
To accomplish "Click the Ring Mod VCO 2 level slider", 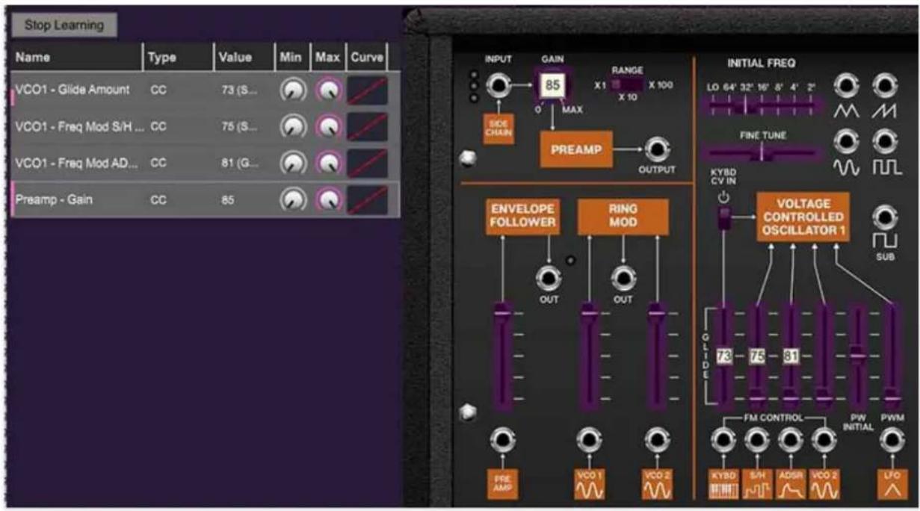I will pos(656,356).
